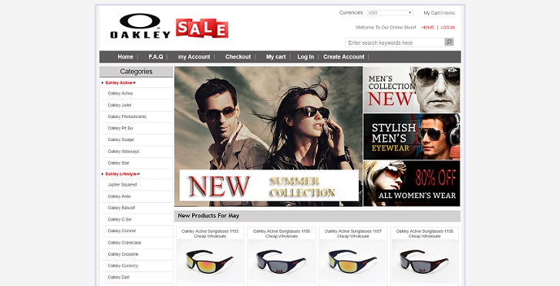Screen dimensions: 560x286
Task: Open Oakley Crankcase category
Action: click(x=124, y=243)
